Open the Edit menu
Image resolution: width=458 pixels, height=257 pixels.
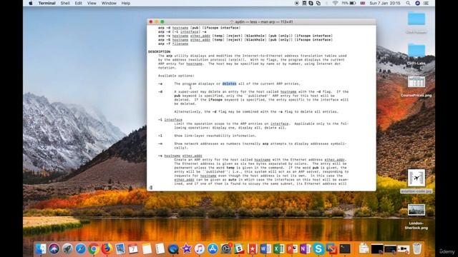(78, 3)
